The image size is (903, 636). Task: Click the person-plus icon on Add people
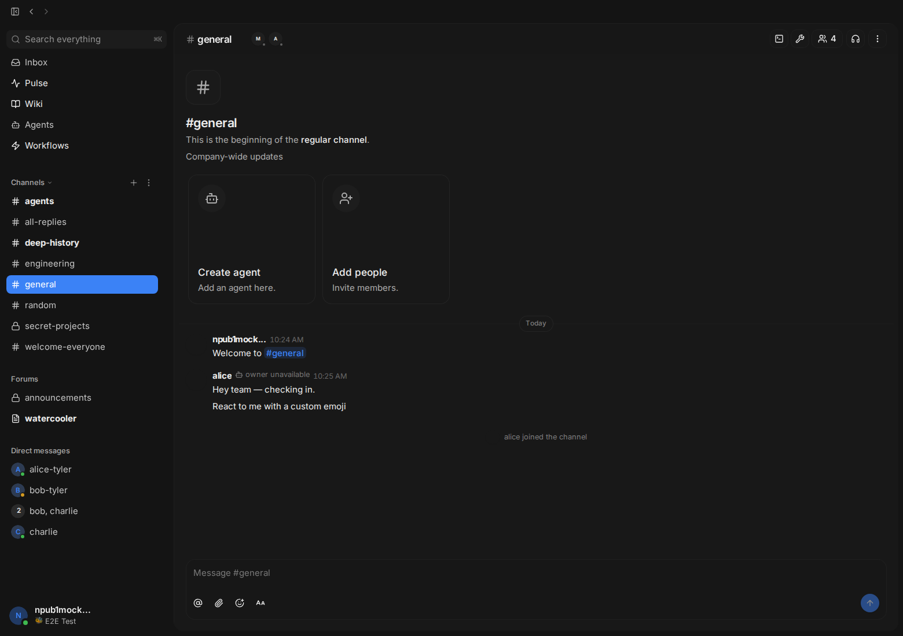point(346,198)
